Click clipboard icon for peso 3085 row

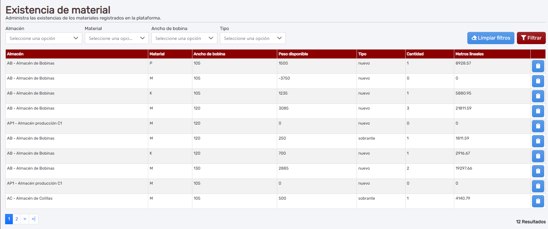[x=538, y=111]
